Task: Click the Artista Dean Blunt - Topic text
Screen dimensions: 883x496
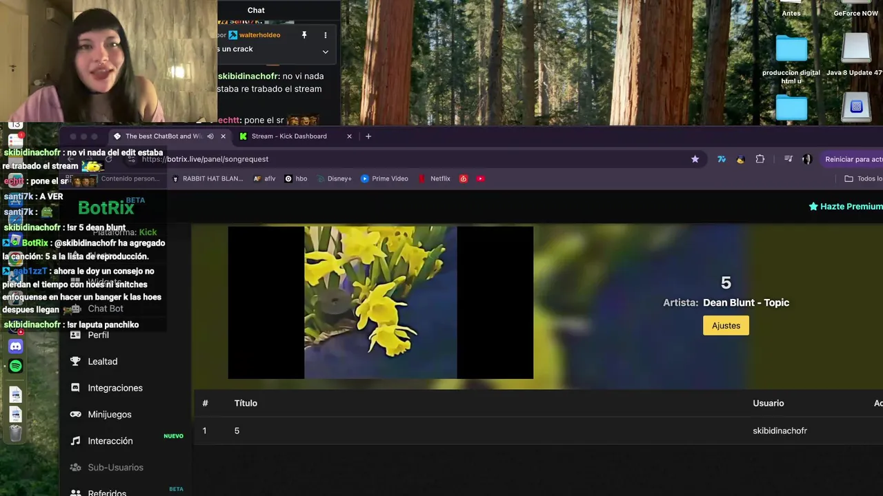Action: 726,302
